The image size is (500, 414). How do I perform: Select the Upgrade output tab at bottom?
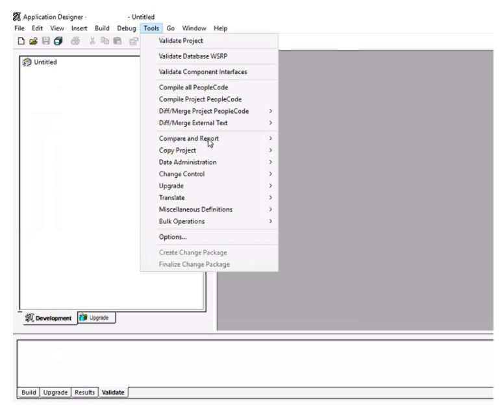click(55, 393)
